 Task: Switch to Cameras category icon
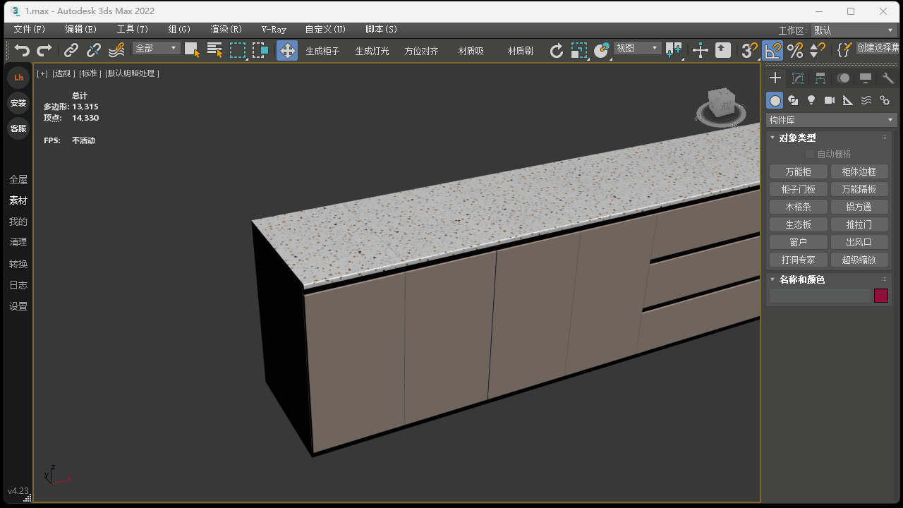(830, 100)
